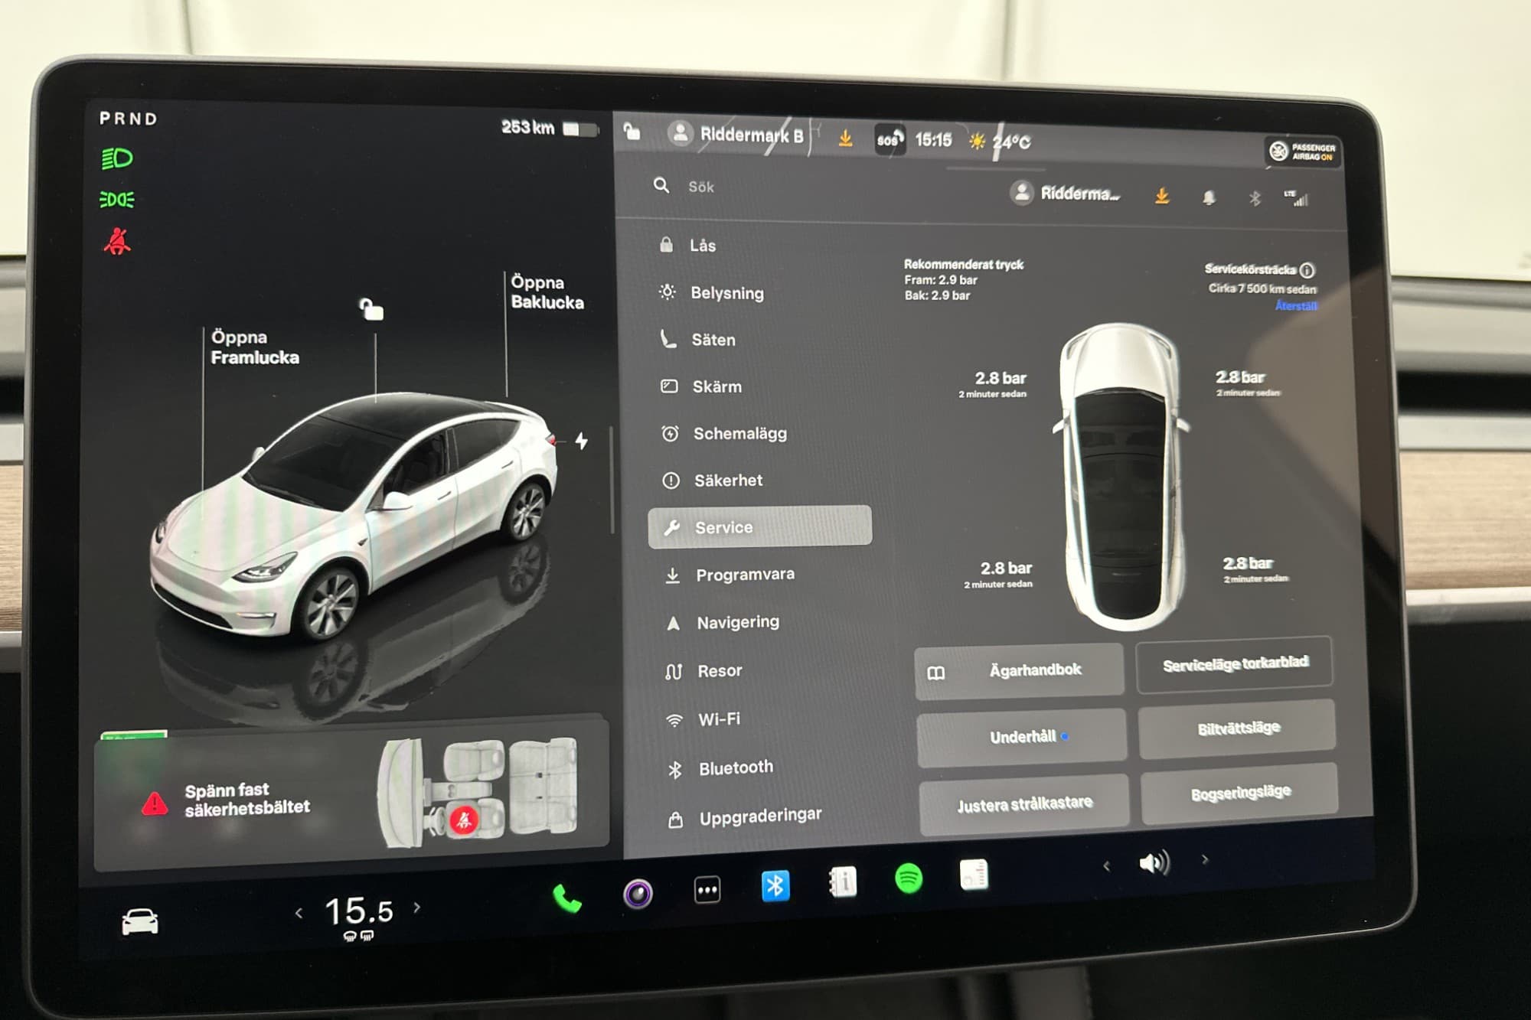The image size is (1531, 1020).
Task: Launch the dashcam camera app
Action: click(638, 893)
